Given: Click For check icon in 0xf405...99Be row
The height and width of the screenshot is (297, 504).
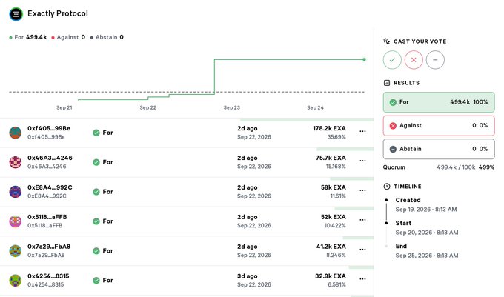Looking at the screenshot, I should [96, 133].
